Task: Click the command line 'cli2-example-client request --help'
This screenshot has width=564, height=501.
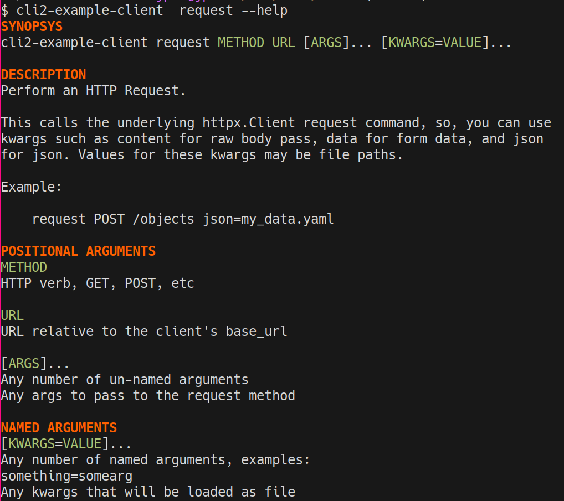Action: pos(152,11)
